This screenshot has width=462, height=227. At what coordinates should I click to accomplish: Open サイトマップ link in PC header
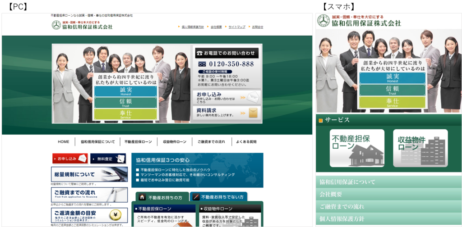click(237, 27)
